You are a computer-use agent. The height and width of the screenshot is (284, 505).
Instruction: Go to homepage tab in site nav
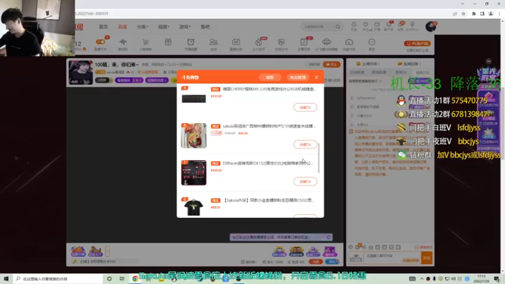[x=104, y=27]
